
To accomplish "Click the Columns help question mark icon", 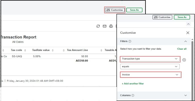I will click(133, 95).
